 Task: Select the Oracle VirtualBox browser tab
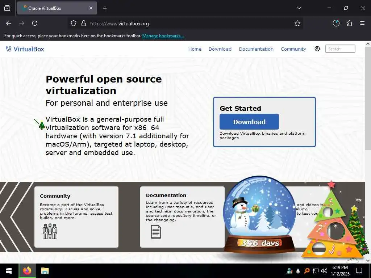57,8
